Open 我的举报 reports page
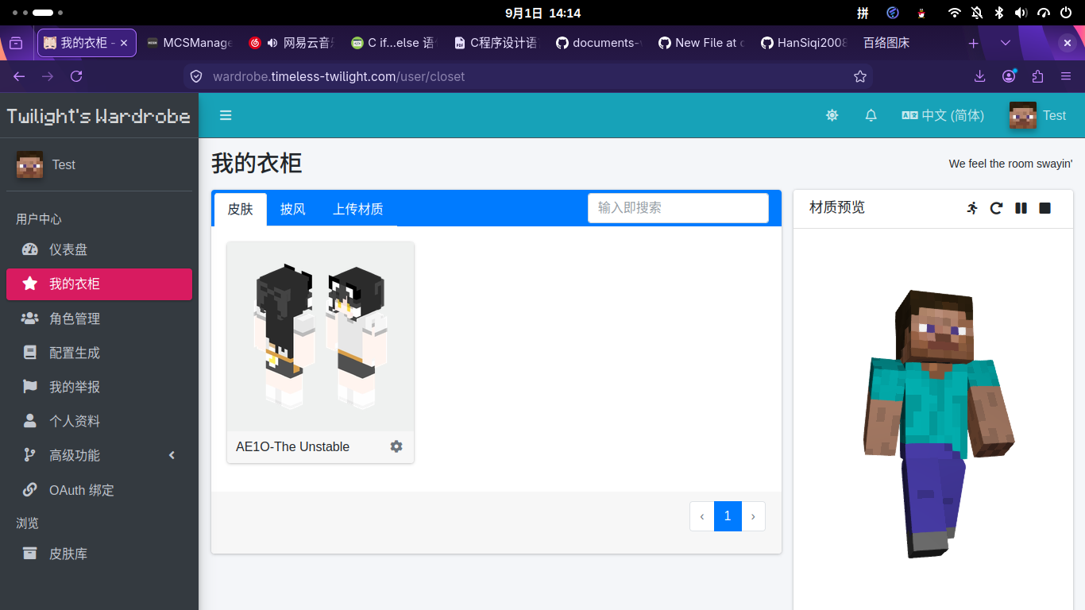 coord(99,387)
